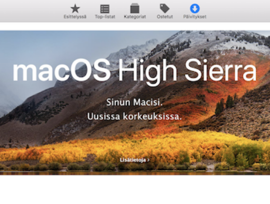Click the Sinun Macisi tagline text
The width and height of the screenshot is (270, 204).
(134, 102)
